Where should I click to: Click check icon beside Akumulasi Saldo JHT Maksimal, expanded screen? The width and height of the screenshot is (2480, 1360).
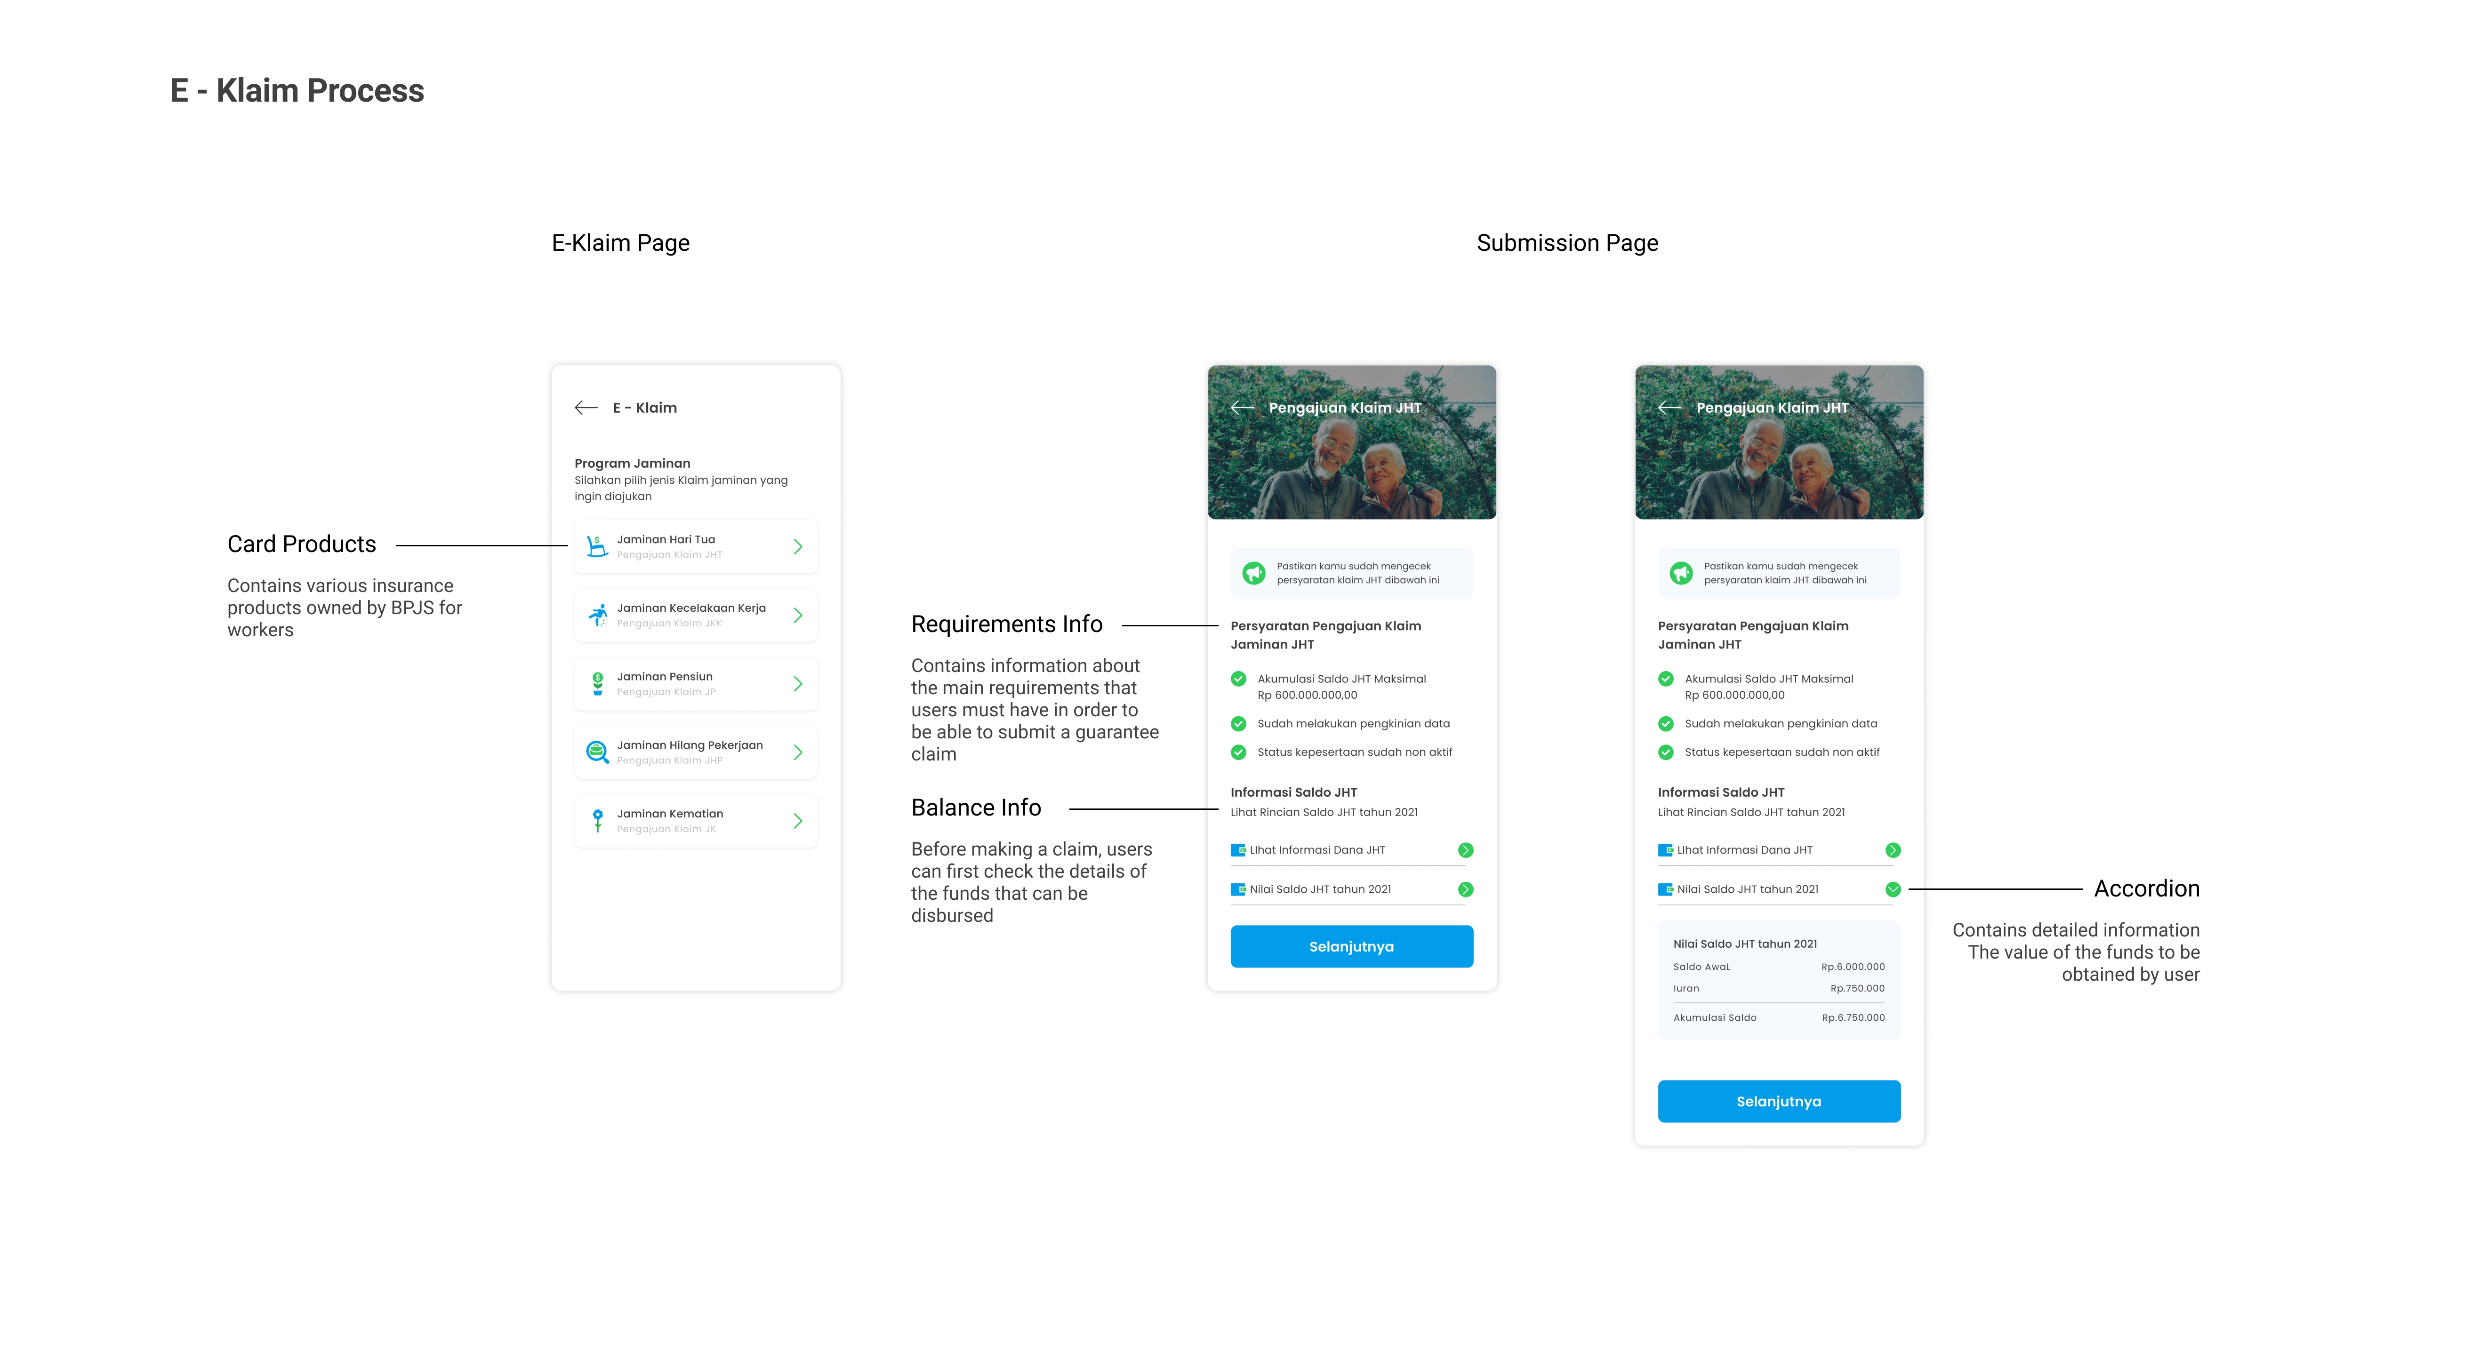coord(1667,679)
